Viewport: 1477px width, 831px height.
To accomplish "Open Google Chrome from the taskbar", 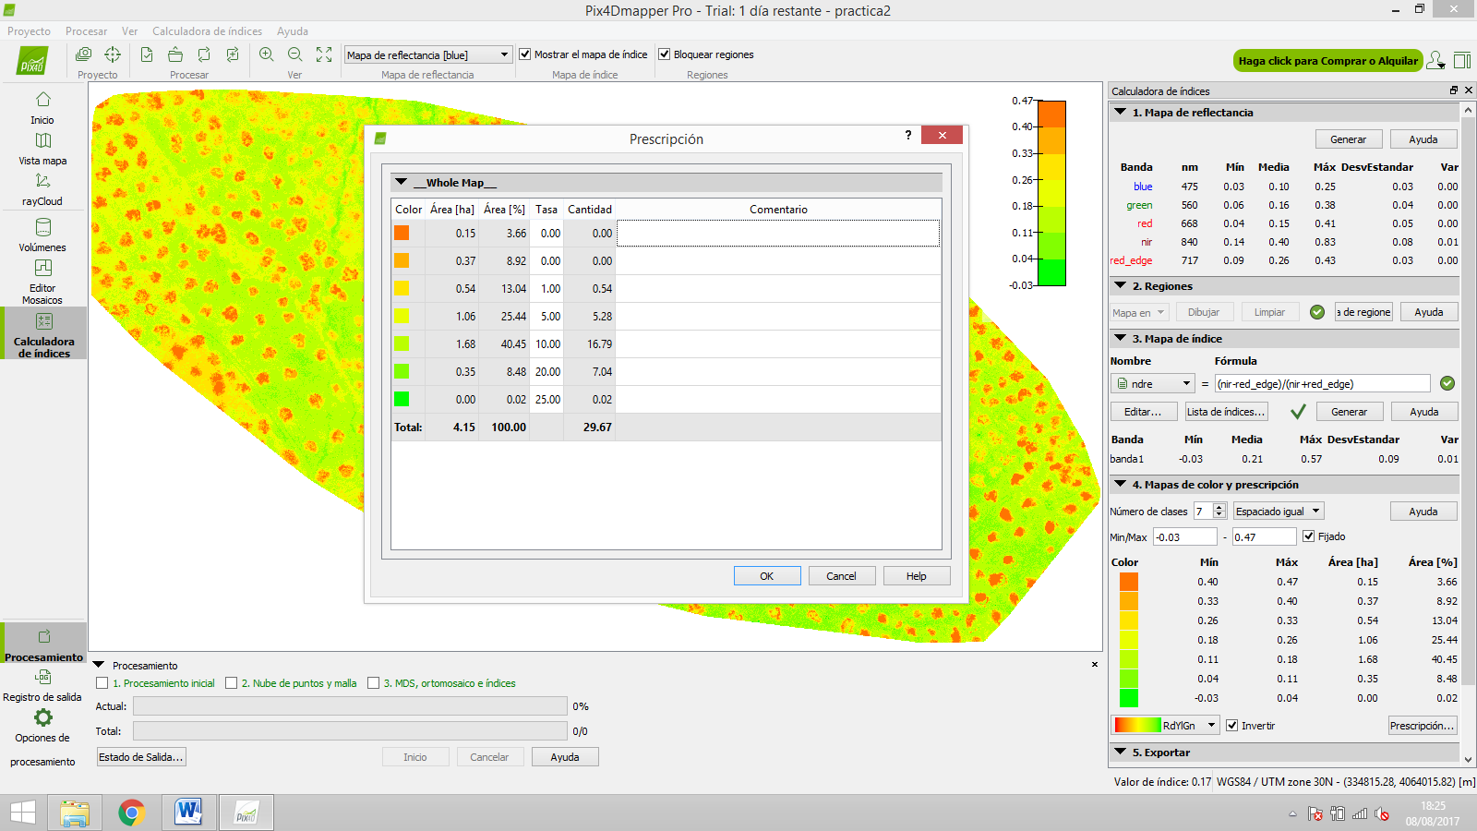I will (132, 813).
